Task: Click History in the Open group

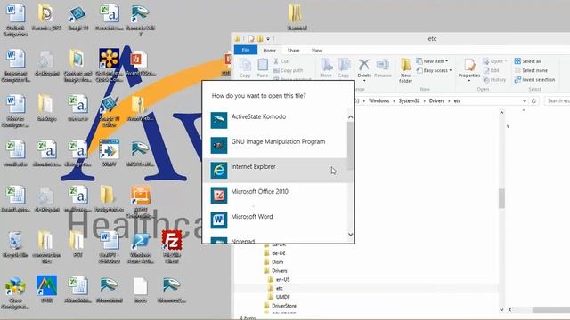Action: pos(494,79)
